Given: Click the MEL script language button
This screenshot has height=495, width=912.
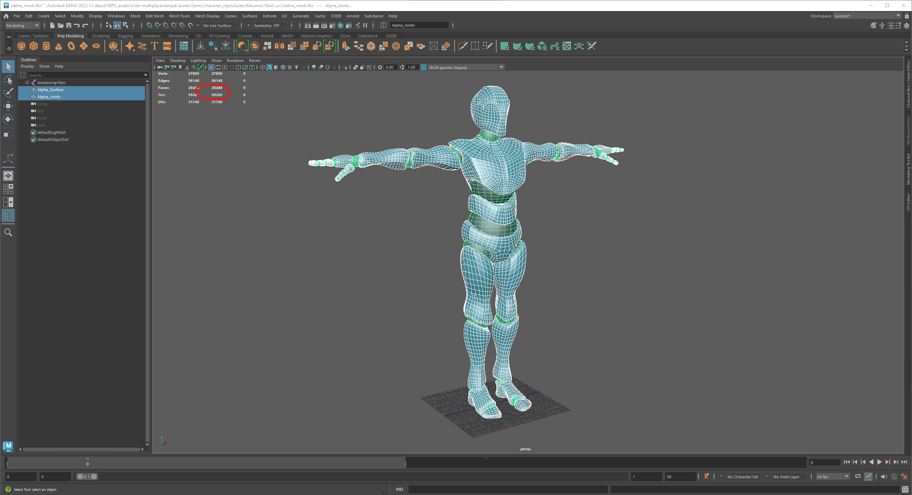Looking at the screenshot, I should click(x=400, y=489).
